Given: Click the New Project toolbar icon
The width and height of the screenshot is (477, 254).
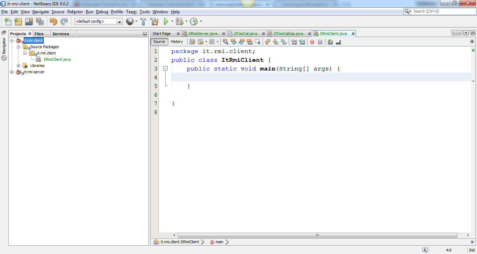Looking at the screenshot, I should 18,22.
